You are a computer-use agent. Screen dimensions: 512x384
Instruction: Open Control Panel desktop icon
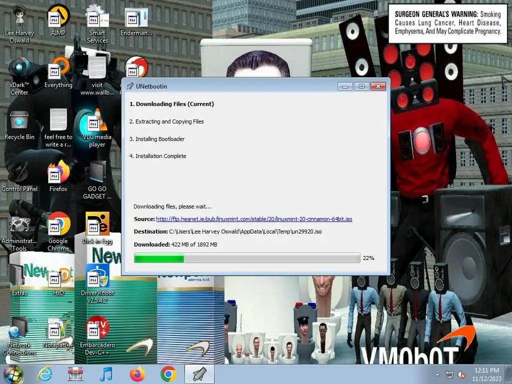(x=19, y=176)
